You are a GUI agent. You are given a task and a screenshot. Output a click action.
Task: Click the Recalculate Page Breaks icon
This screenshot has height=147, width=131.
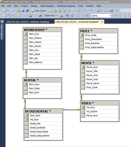pos(72,16)
